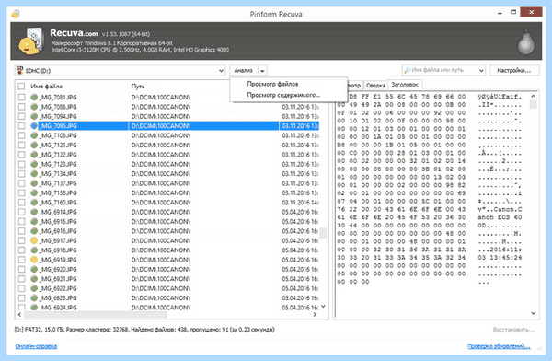Check the box for _MG_7086.JPG
Screen dimensions: 552x361
21,107
